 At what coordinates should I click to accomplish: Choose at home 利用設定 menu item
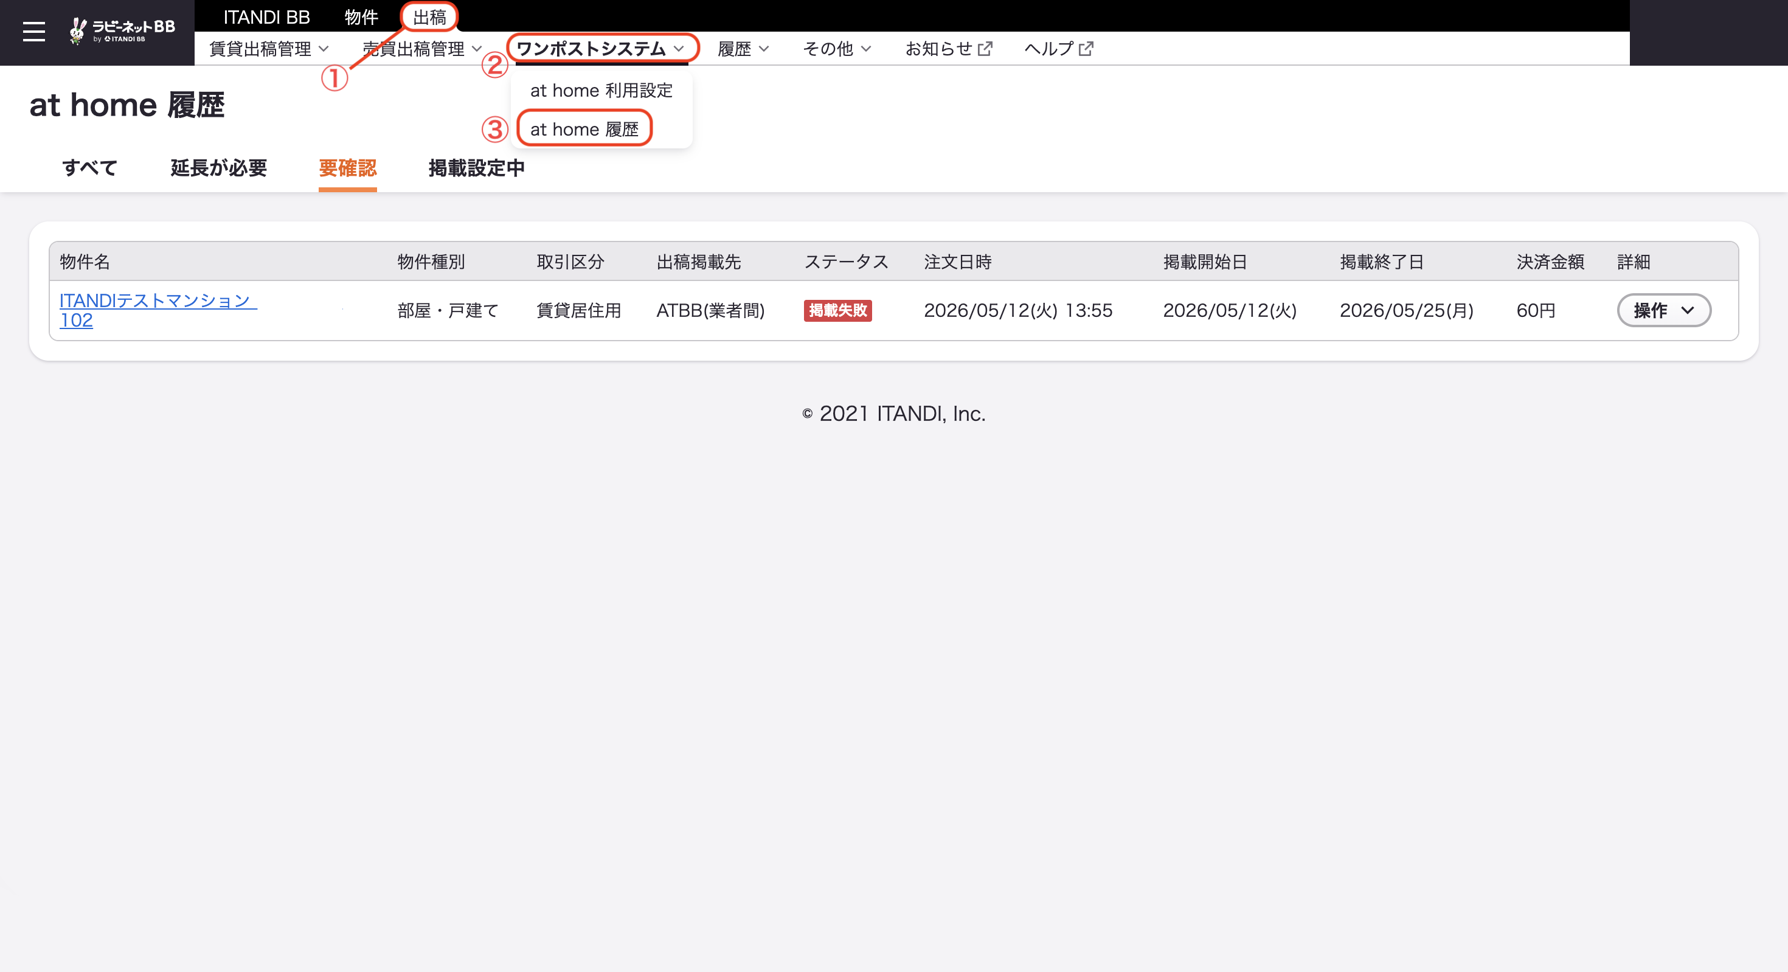point(601,90)
